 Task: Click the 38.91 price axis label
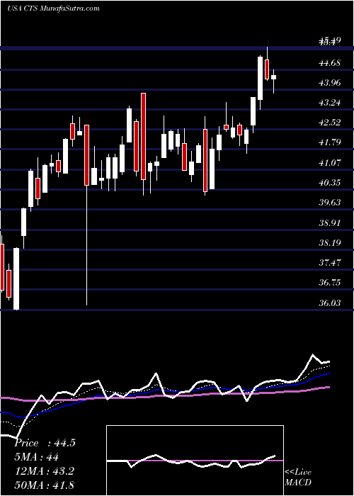tap(330, 222)
